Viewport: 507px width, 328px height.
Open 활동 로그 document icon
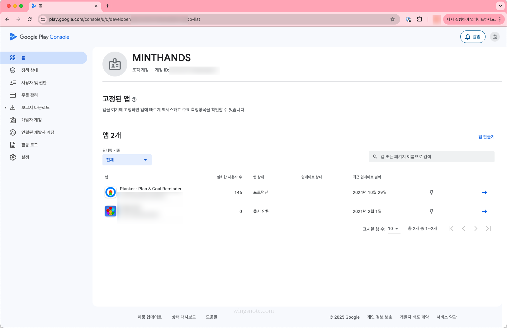coord(13,145)
